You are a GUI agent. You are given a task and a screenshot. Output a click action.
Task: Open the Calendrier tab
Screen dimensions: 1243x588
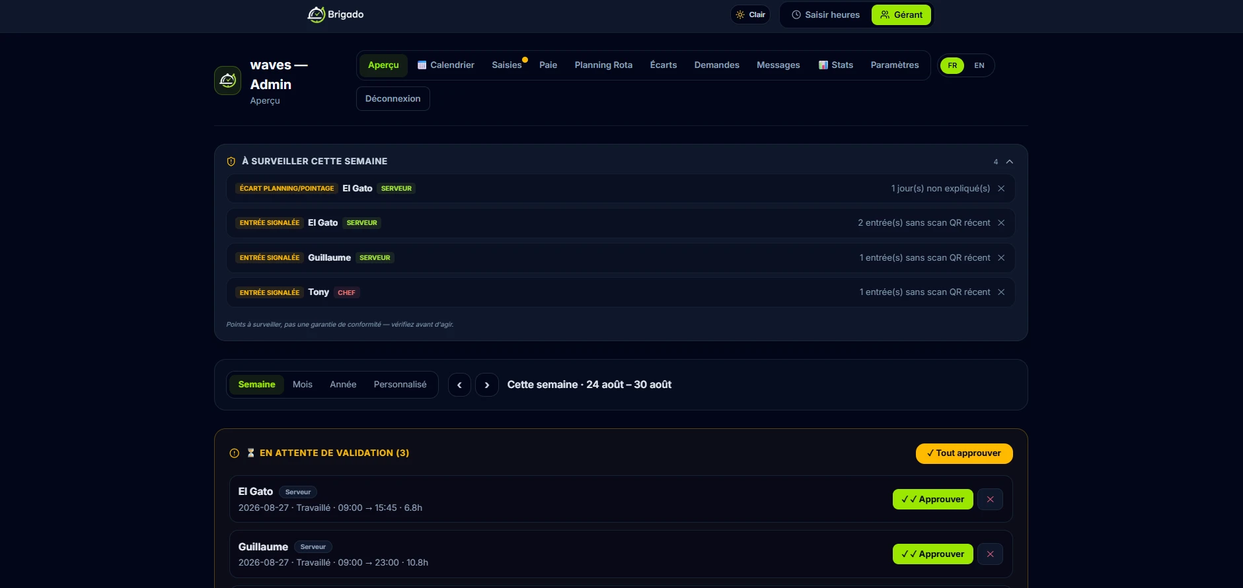tap(446, 65)
